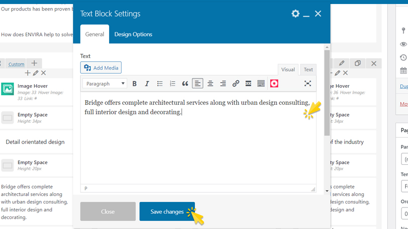The image size is (408, 229).
Task: Add a blockquote
Action: point(185,84)
